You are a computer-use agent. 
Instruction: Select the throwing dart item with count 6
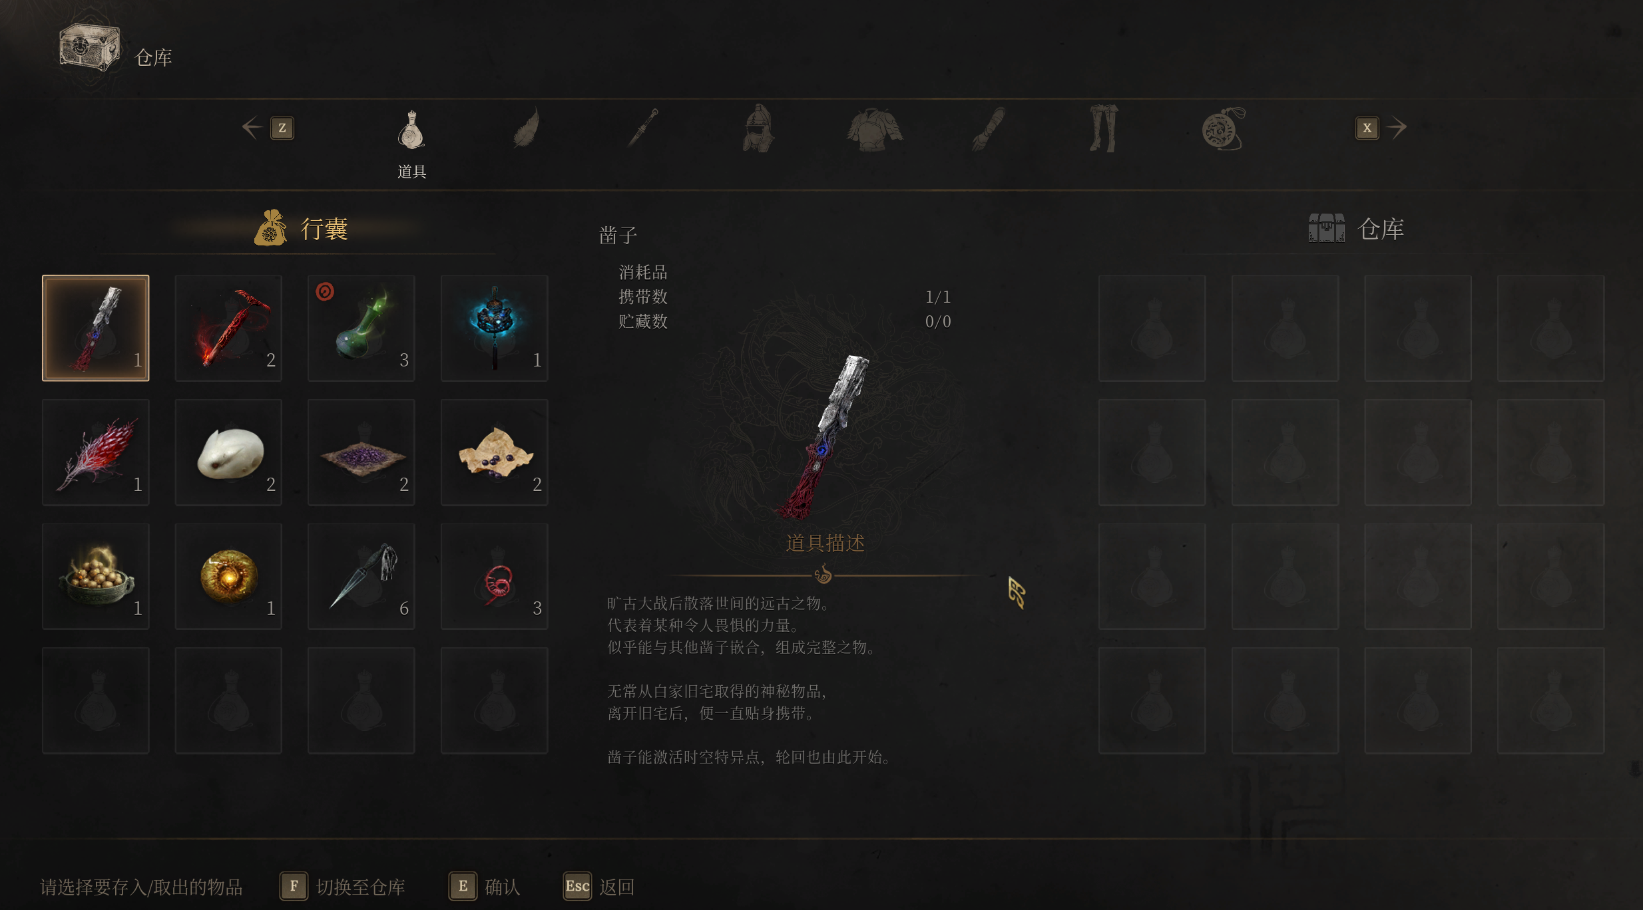click(361, 576)
